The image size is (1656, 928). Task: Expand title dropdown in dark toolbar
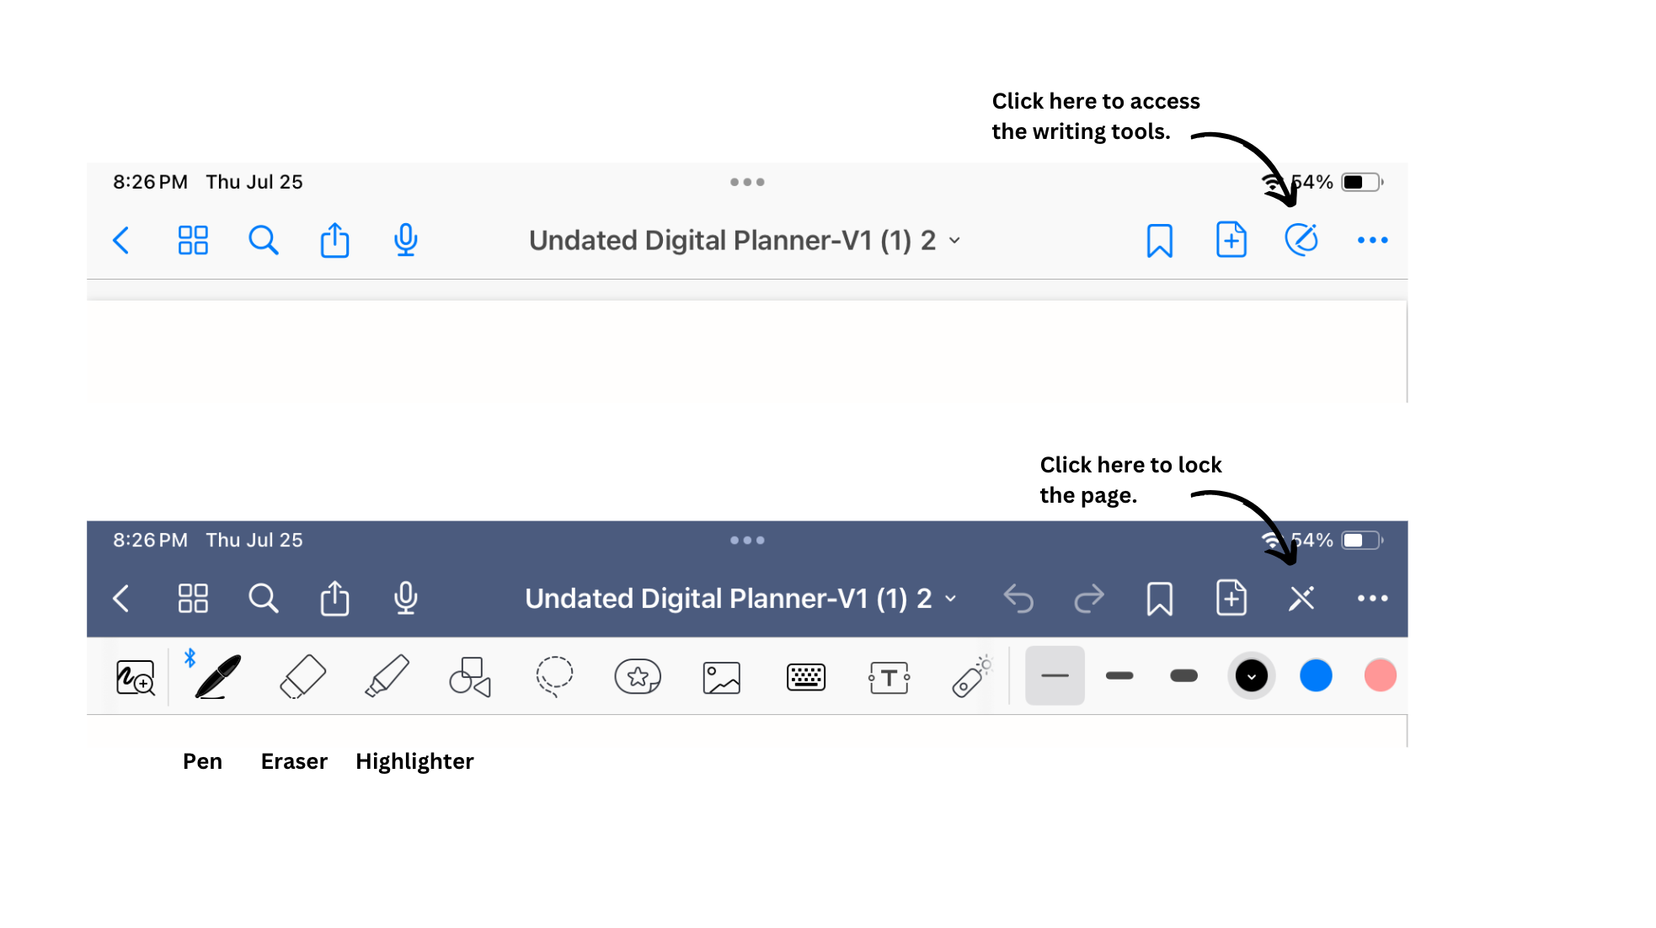coord(951,599)
